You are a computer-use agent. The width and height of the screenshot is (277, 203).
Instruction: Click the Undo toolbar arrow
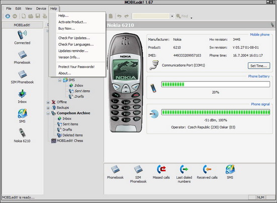(x=119, y=16)
